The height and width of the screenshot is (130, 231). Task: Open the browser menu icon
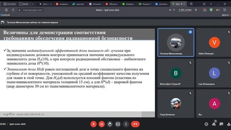[x=211, y=4]
